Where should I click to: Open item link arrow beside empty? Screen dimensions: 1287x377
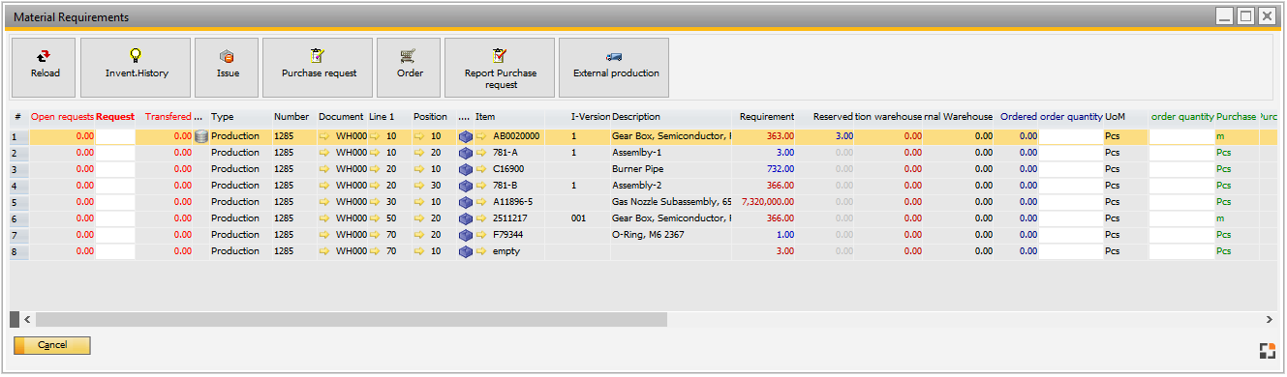click(x=481, y=251)
